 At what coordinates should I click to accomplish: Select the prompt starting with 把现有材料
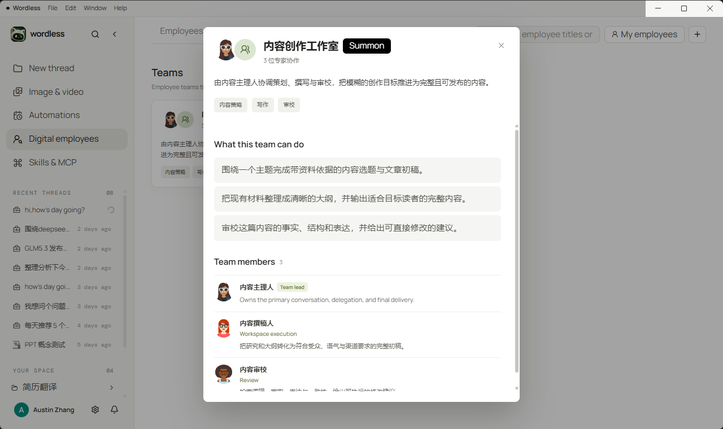point(358,199)
